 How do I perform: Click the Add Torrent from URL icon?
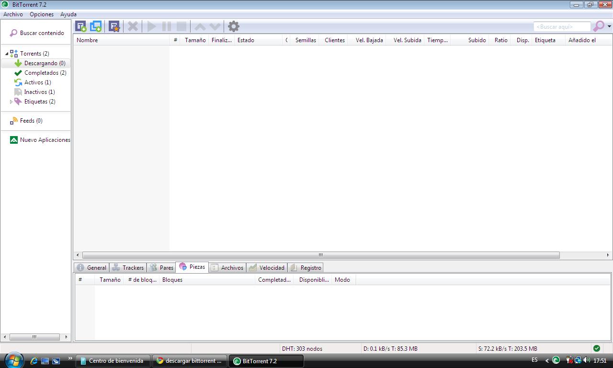pyautogui.click(x=96, y=26)
